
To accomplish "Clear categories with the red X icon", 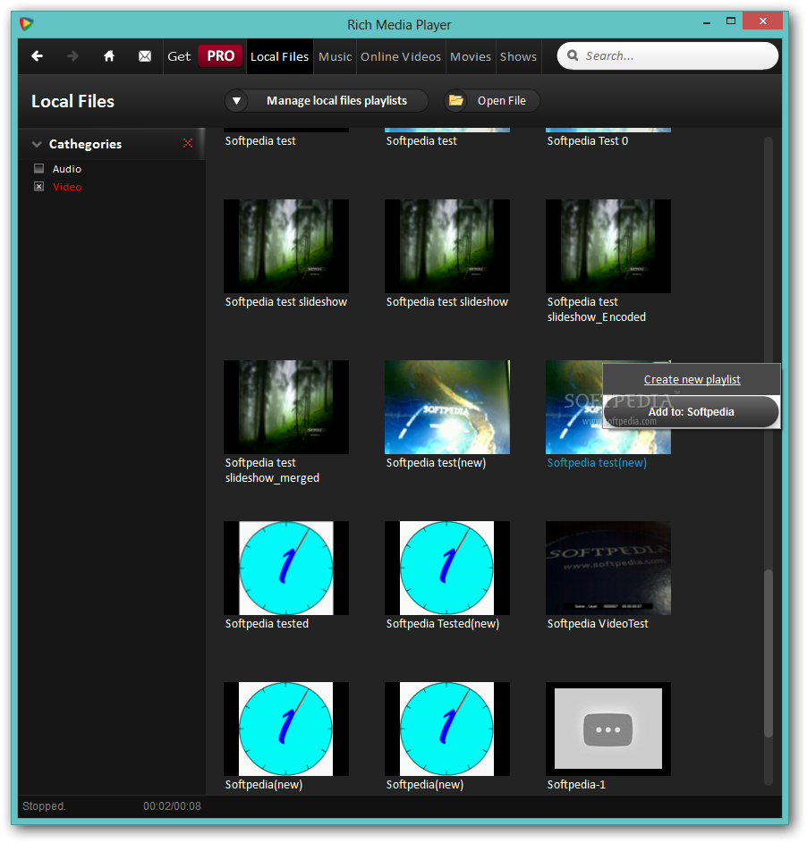I will [187, 143].
